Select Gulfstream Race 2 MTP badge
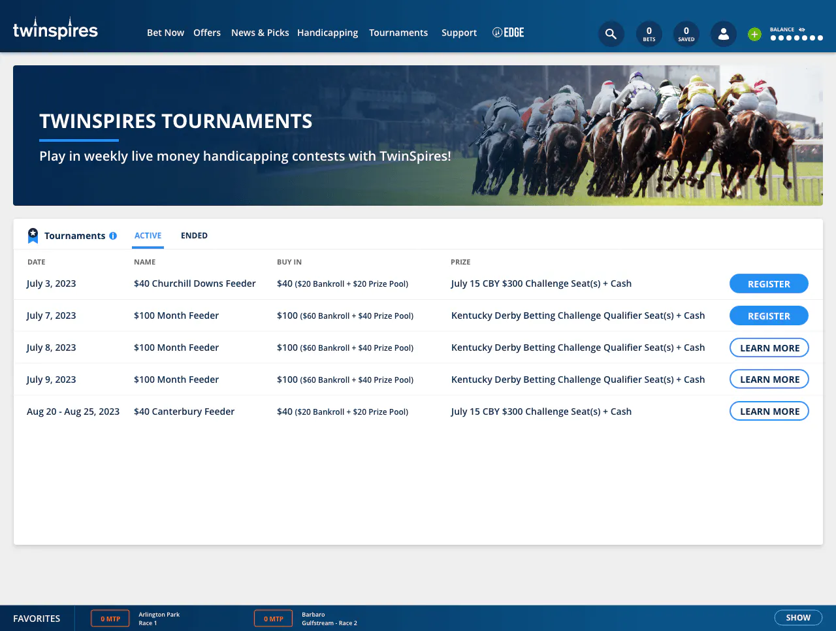Image resolution: width=836 pixels, height=631 pixels. pyautogui.click(x=274, y=619)
